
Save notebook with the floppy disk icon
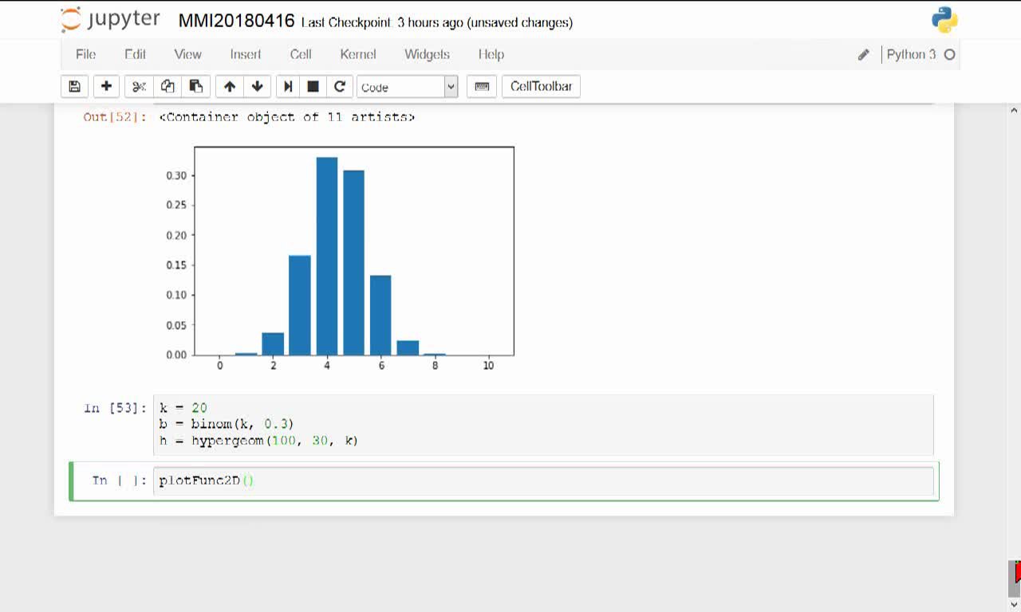pos(74,87)
